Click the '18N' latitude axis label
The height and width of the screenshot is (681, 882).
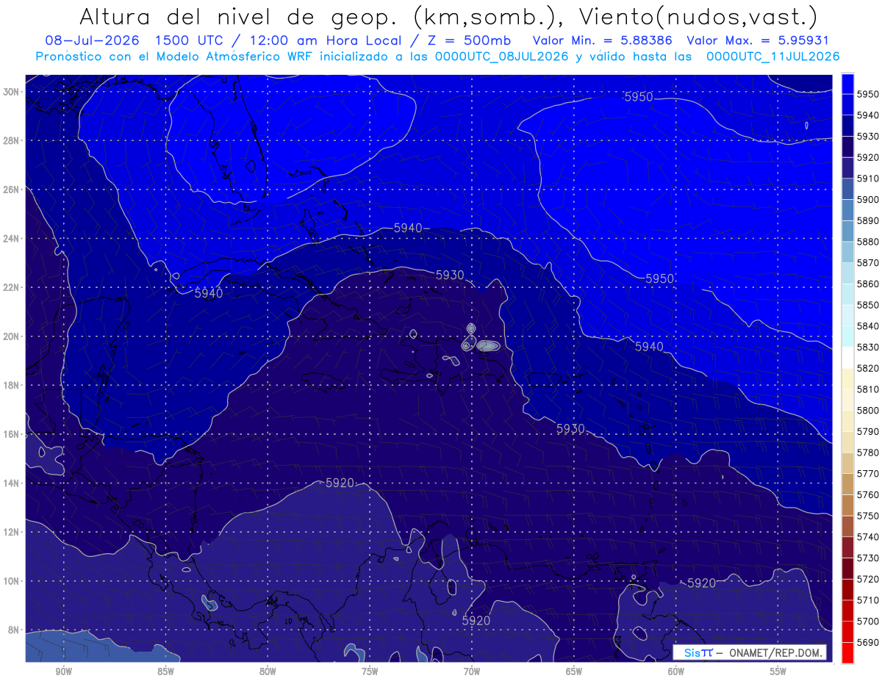point(11,386)
